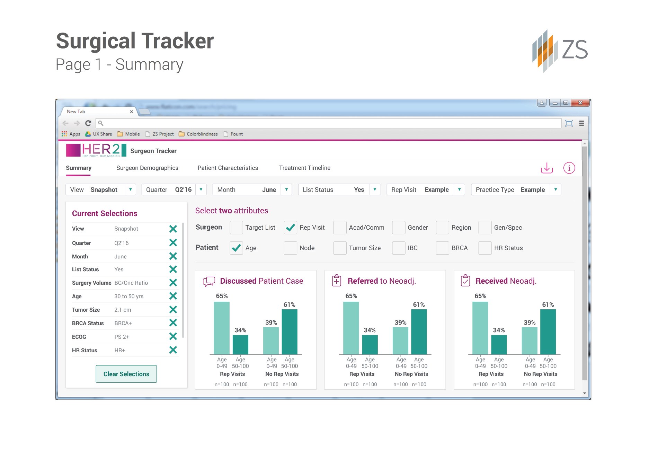Screen dimensions: 658x451
Task: Uncheck the Rep Visit checkbox
Action: [291, 228]
